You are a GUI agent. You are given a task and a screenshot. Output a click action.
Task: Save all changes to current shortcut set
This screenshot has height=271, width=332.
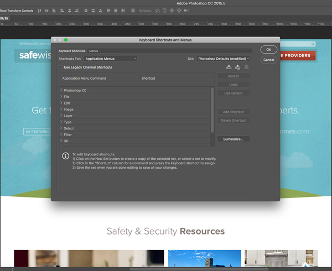click(229, 67)
